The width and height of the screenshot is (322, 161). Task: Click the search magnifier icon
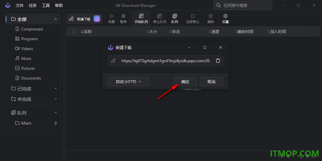(x=219, y=5)
